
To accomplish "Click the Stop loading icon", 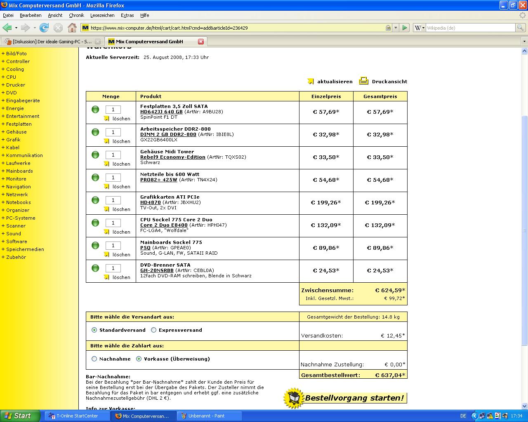I will tap(58, 28).
